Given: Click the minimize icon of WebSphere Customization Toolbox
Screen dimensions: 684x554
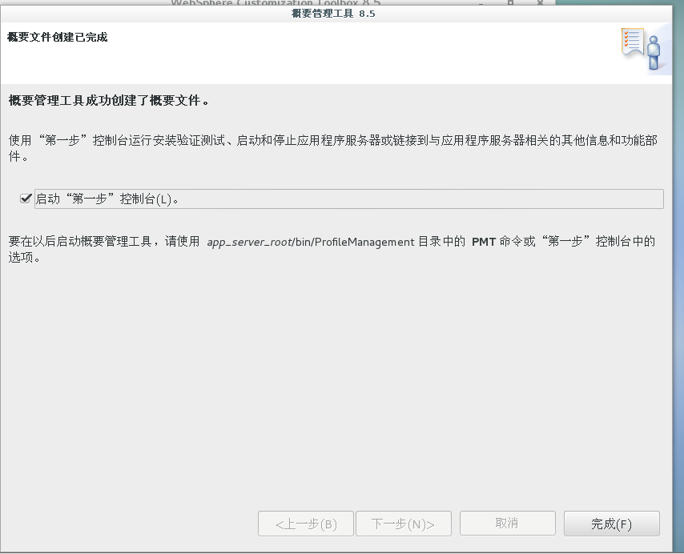Looking at the screenshot, I should (481, 4).
